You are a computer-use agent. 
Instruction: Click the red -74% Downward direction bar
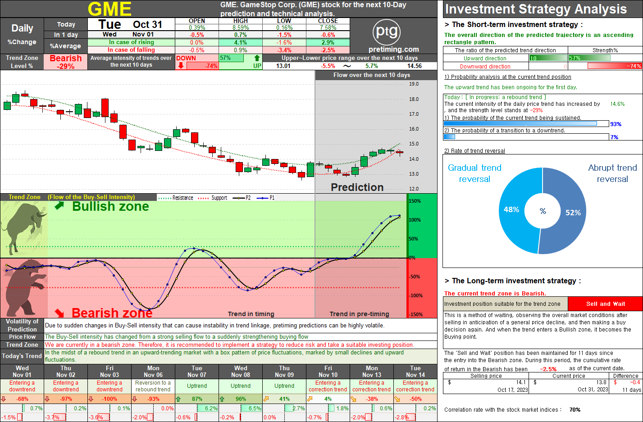(x=615, y=66)
